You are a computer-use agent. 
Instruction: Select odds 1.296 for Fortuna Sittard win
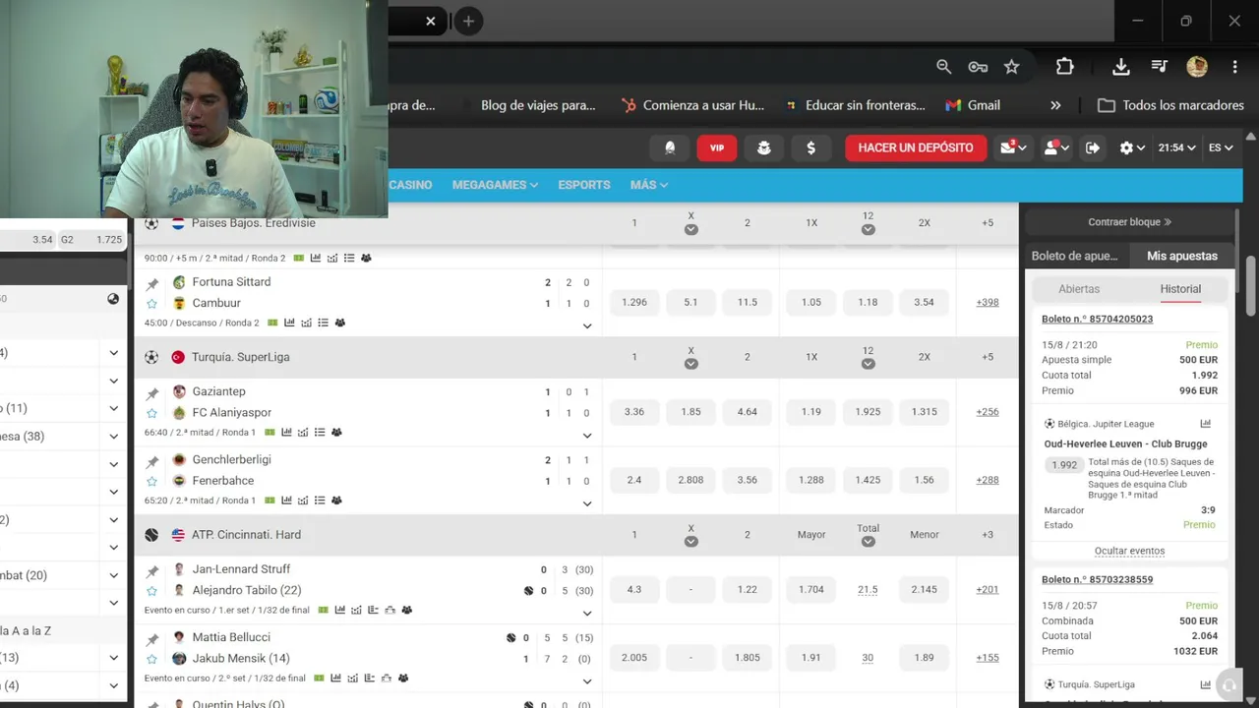click(x=634, y=302)
